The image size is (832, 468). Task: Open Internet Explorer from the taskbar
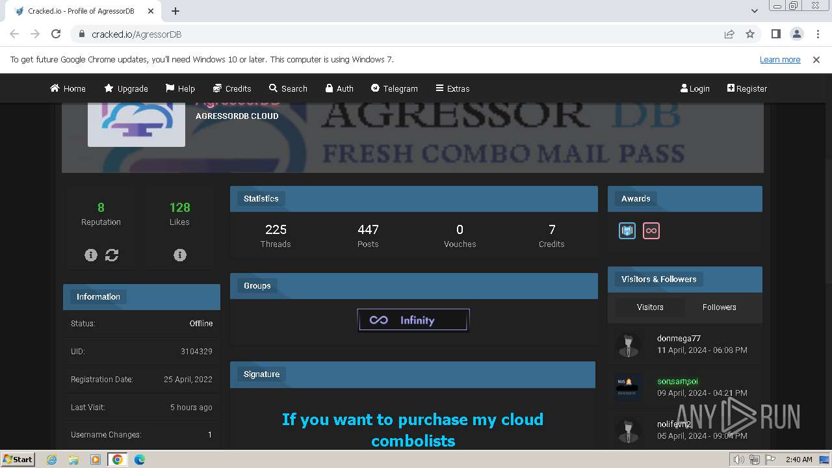52,460
